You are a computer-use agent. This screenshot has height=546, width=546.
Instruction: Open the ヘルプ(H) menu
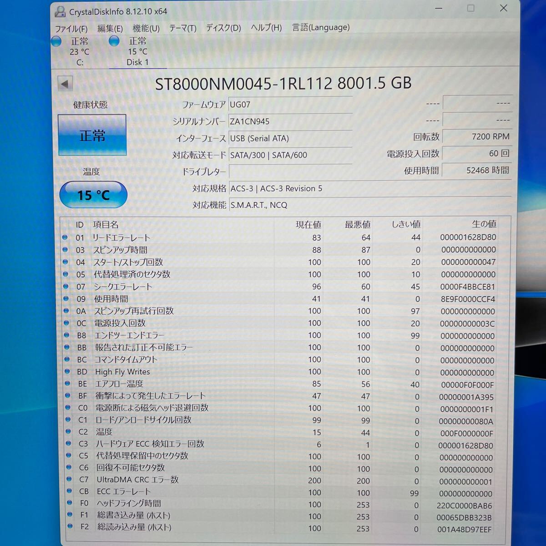(x=266, y=28)
